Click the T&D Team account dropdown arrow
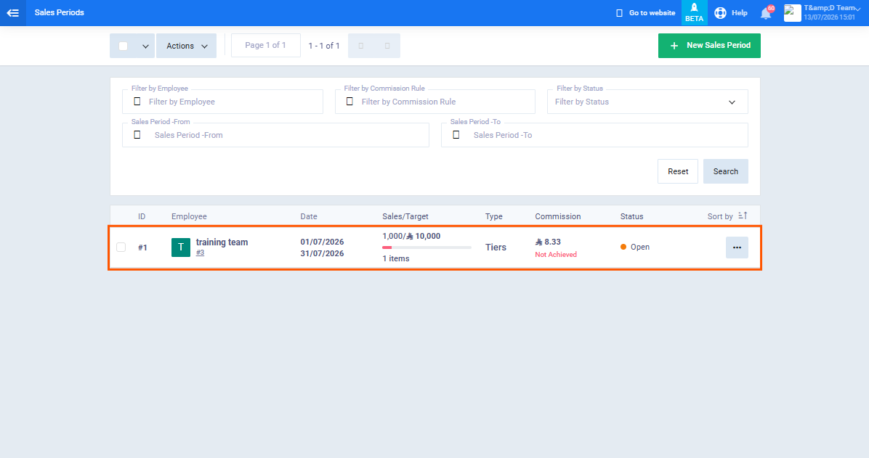The height and width of the screenshot is (458, 869). click(857, 9)
